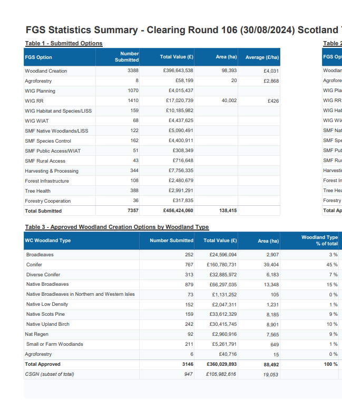
Task: Click the 'Table 1 - Submitted Options' heading
Action: tap(64, 44)
